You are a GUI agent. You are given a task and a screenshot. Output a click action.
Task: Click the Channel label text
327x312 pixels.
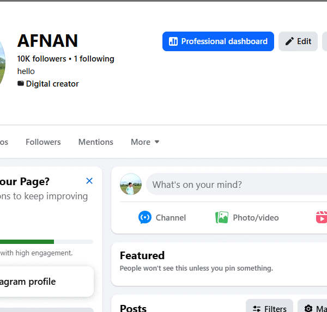[171, 218]
